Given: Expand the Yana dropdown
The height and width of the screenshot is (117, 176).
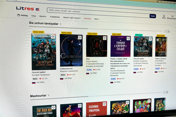Looking at the screenshot, I should coord(97,19).
